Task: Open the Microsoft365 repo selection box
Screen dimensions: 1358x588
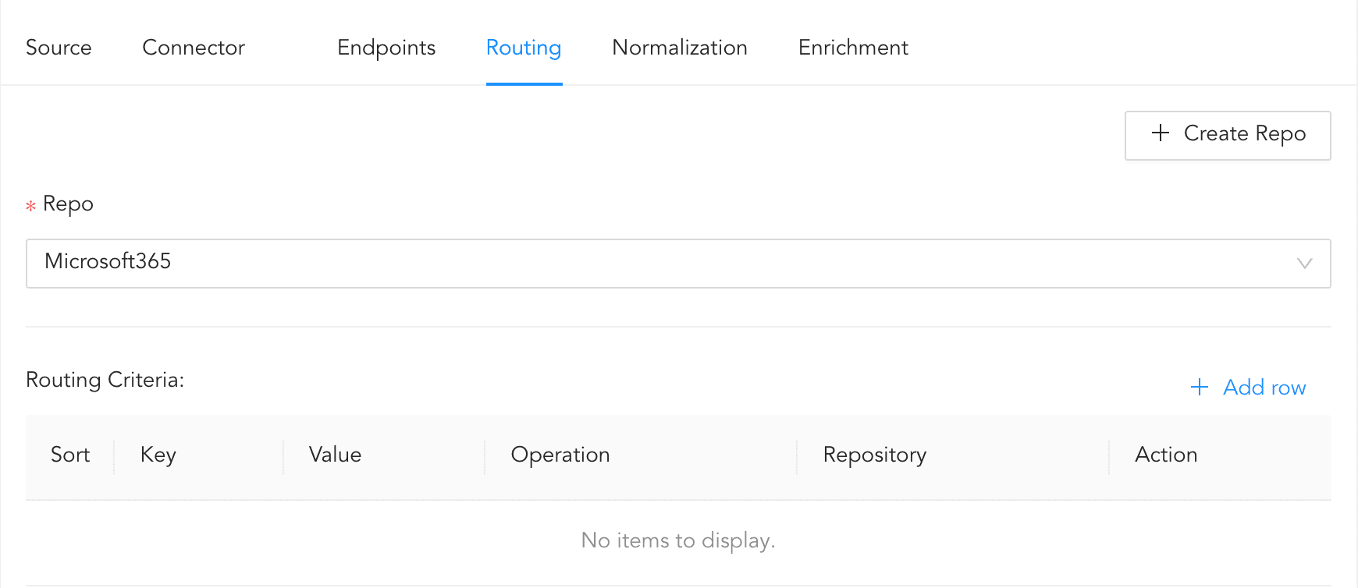Action: coord(678,264)
